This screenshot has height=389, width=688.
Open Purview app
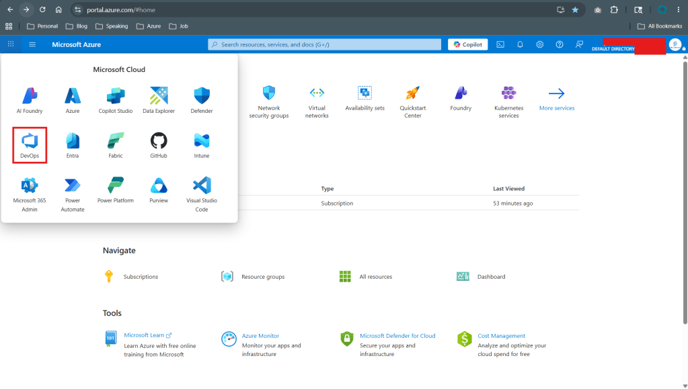pos(159,190)
